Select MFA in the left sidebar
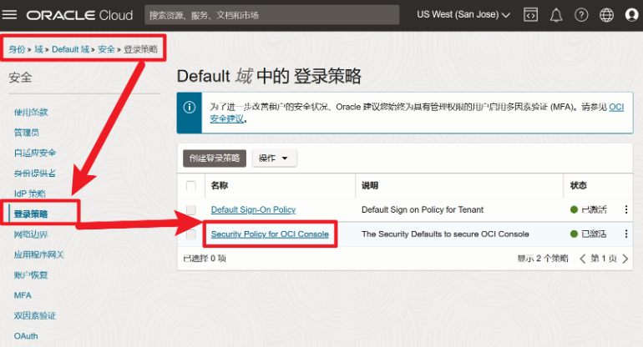643x347 pixels. 23,295
